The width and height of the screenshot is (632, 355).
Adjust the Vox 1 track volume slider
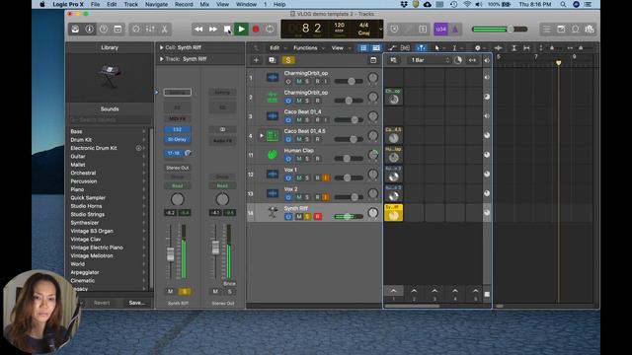coord(349,177)
